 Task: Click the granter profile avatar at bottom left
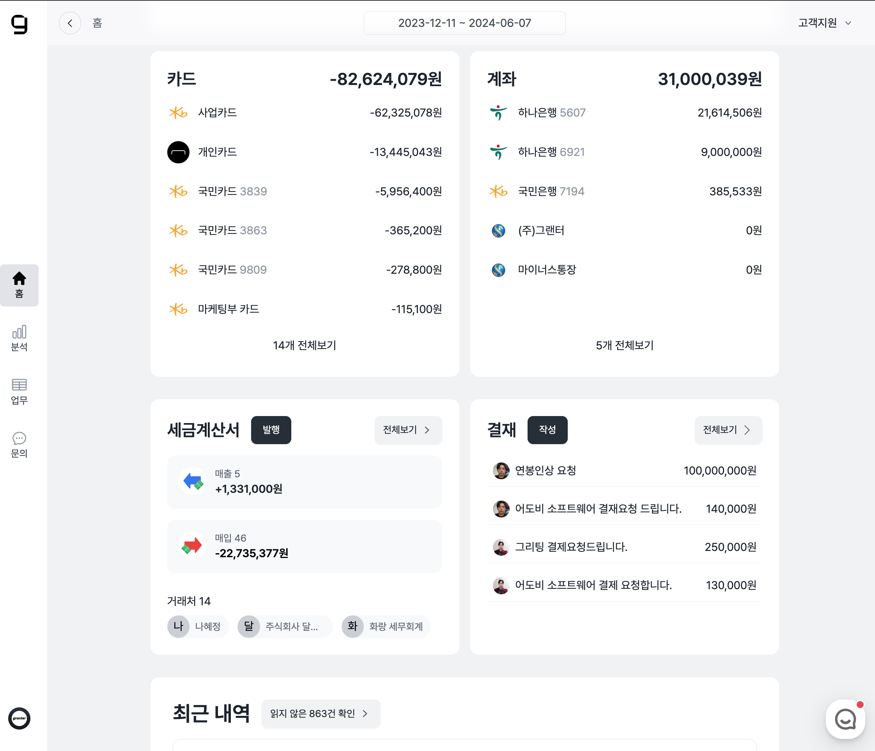(19, 718)
